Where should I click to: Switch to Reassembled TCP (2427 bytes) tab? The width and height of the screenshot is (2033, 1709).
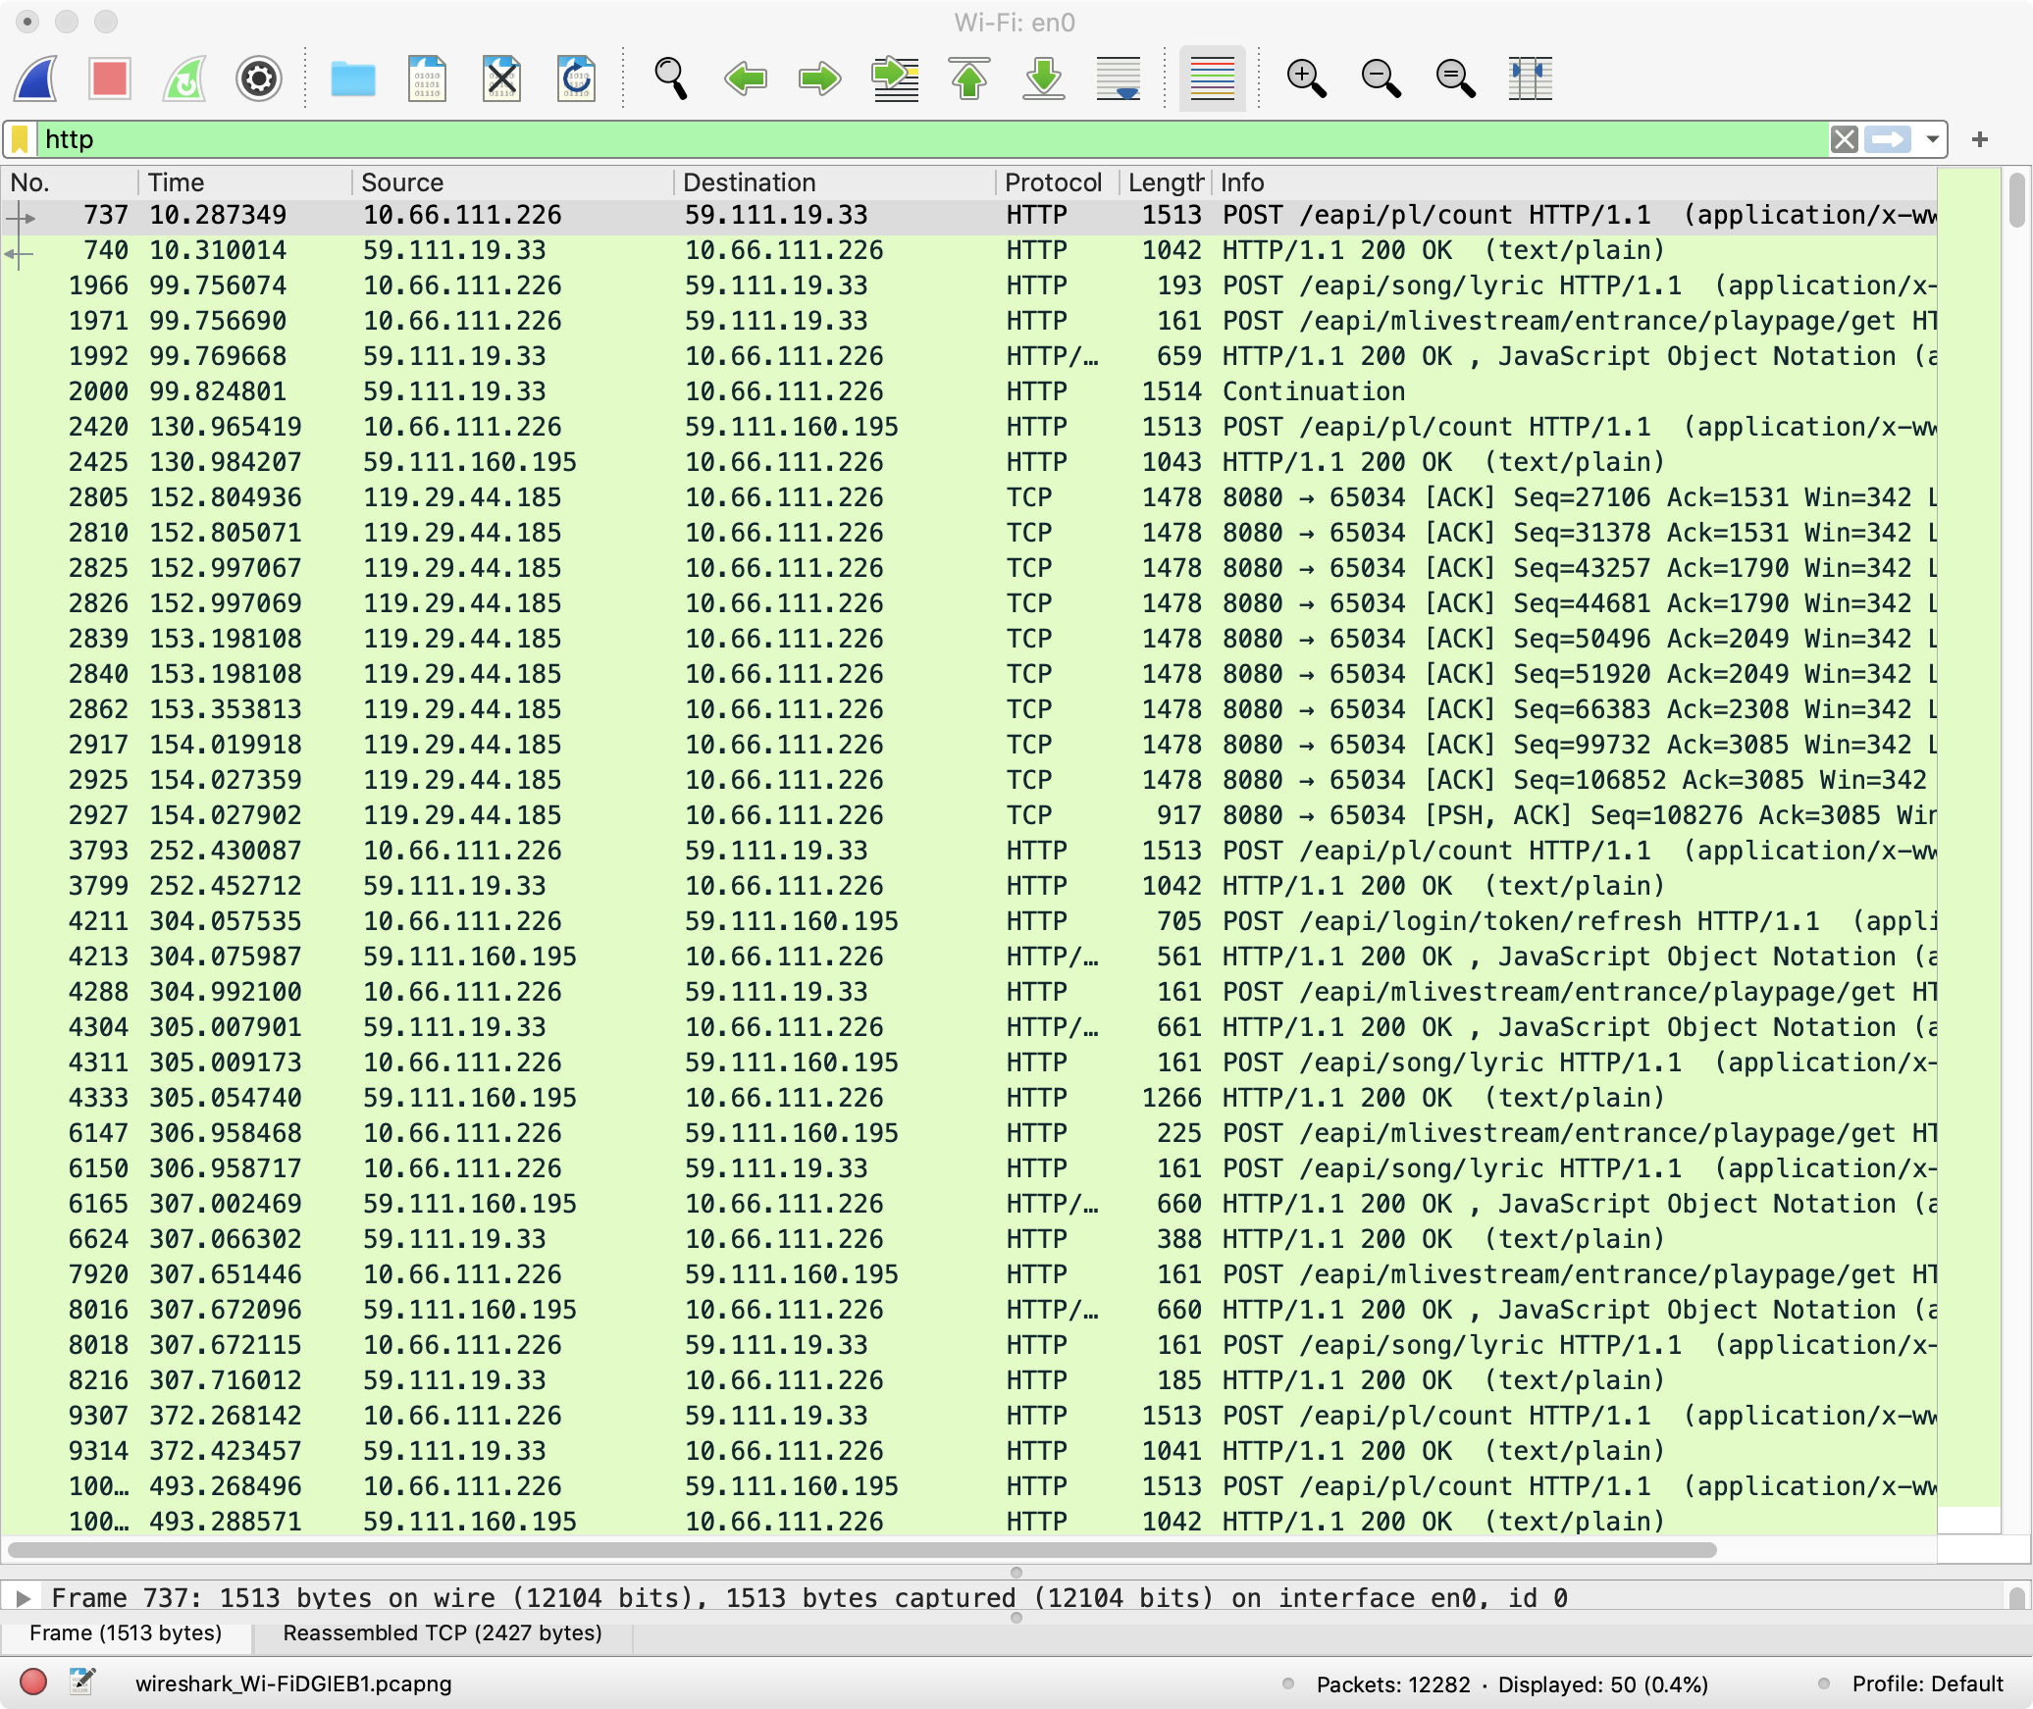(x=443, y=1632)
